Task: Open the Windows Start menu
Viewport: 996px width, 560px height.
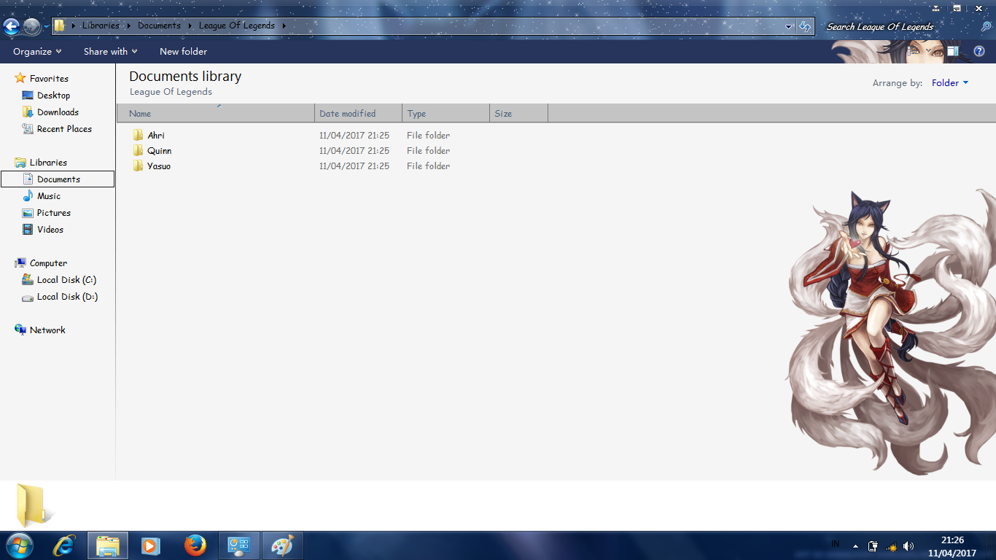Action: coord(19,545)
